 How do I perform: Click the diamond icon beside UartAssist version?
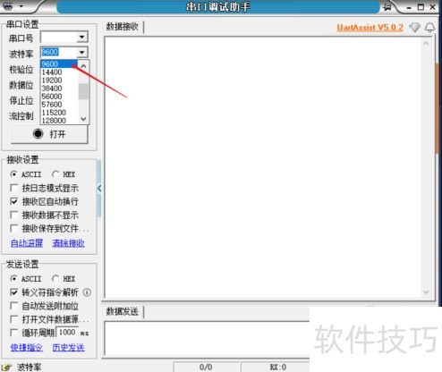[414, 28]
